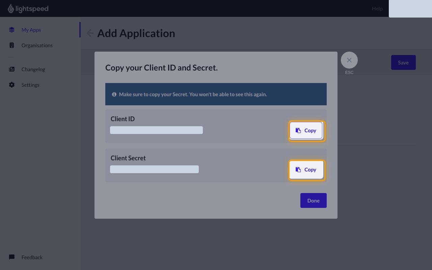Close the dialog with the X button
This screenshot has height=270, width=432.
tap(349, 60)
